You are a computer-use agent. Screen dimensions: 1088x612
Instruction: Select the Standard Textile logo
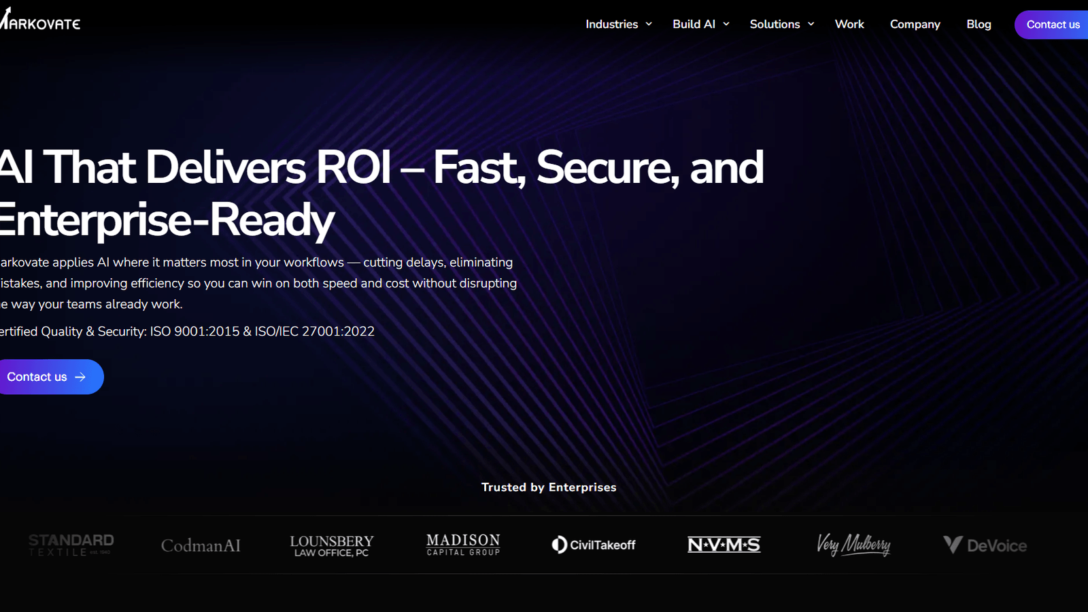[71, 545]
